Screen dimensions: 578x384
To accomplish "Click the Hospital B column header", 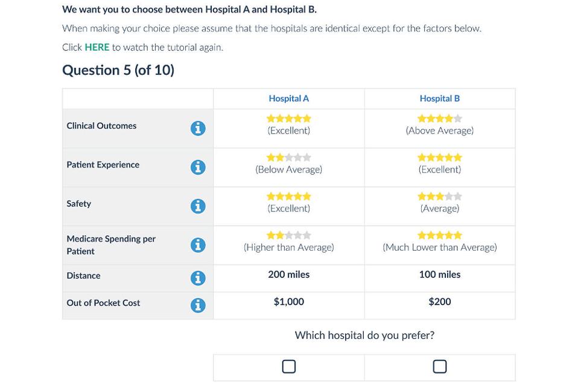I will [x=439, y=98].
